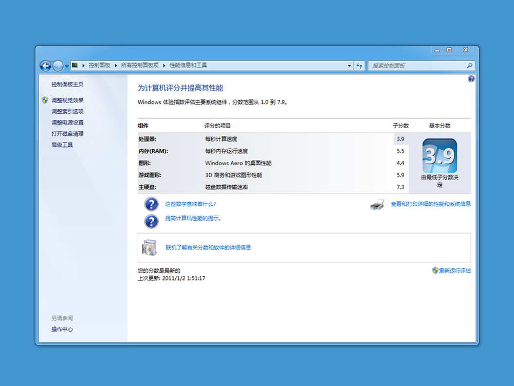514x386 pixels.
Task: Open 操作中心 link in sidebar
Action: tap(62, 329)
